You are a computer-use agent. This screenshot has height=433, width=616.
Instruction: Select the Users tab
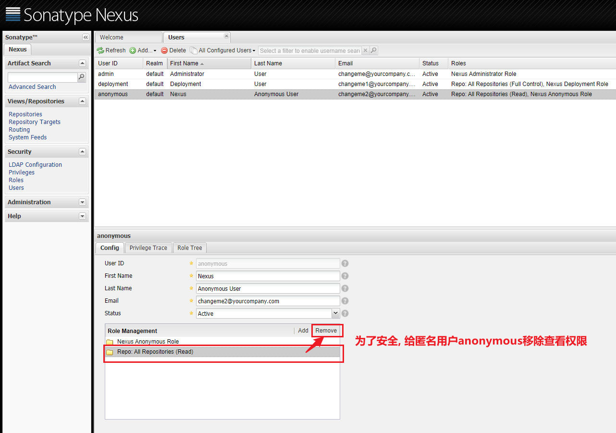coord(197,37)
